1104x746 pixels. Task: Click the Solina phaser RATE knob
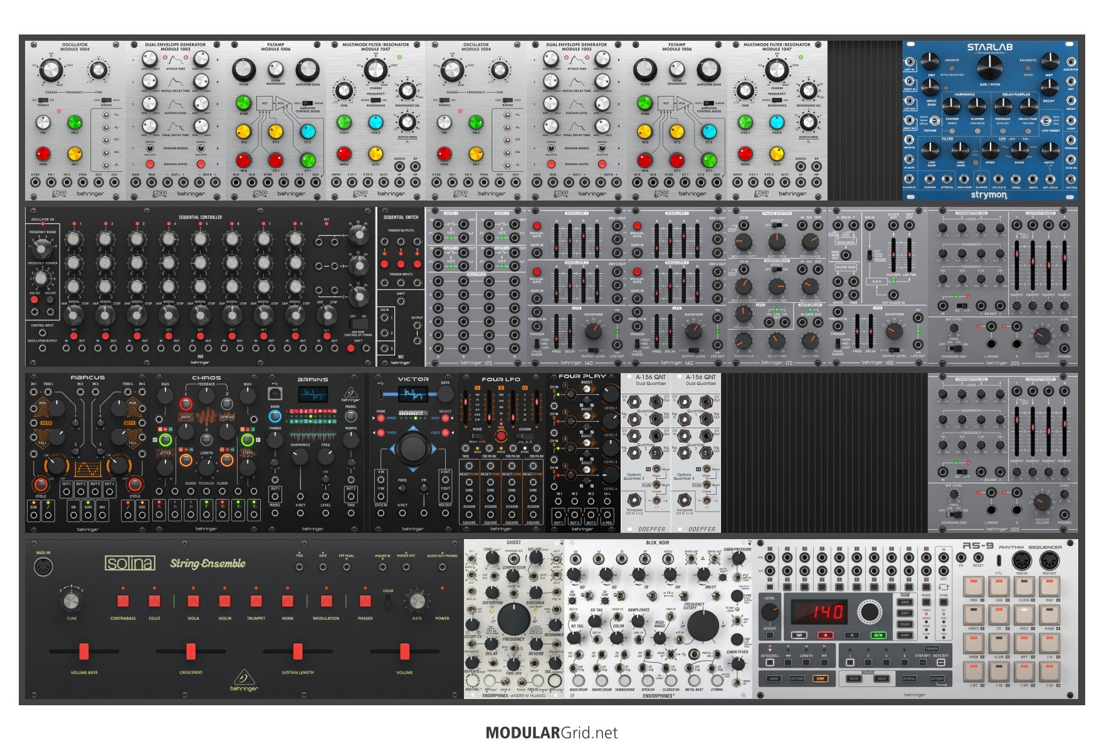tap(417, 601)
